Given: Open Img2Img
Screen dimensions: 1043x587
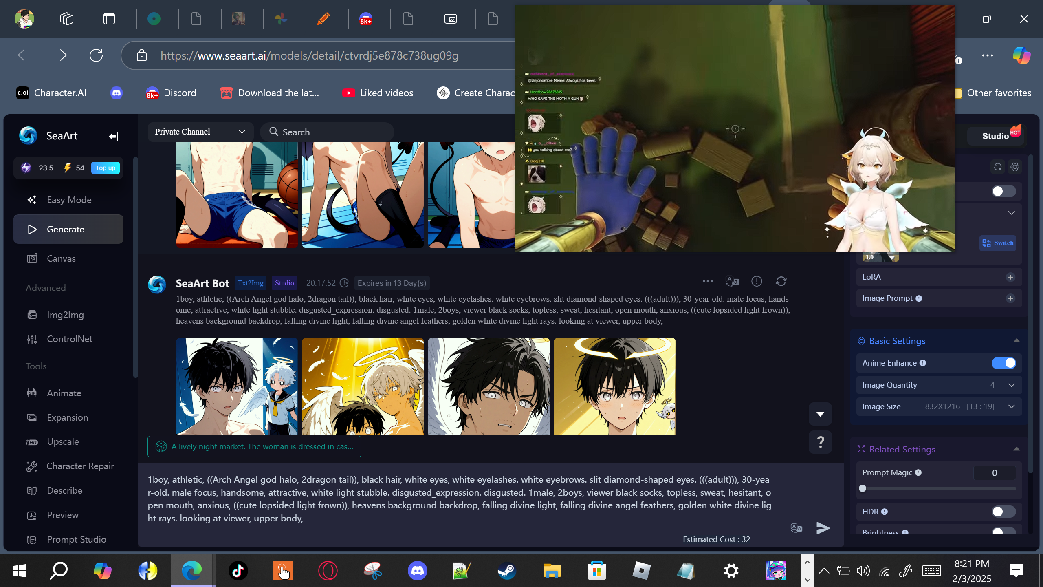Looking at the screenshot, I should [68, 315].
